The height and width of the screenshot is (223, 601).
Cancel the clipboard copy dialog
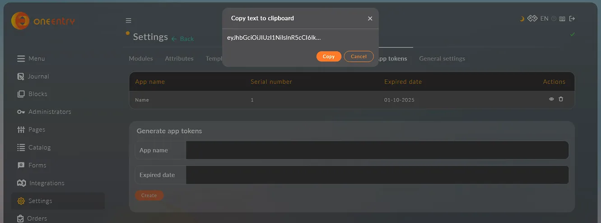(359, 56)
